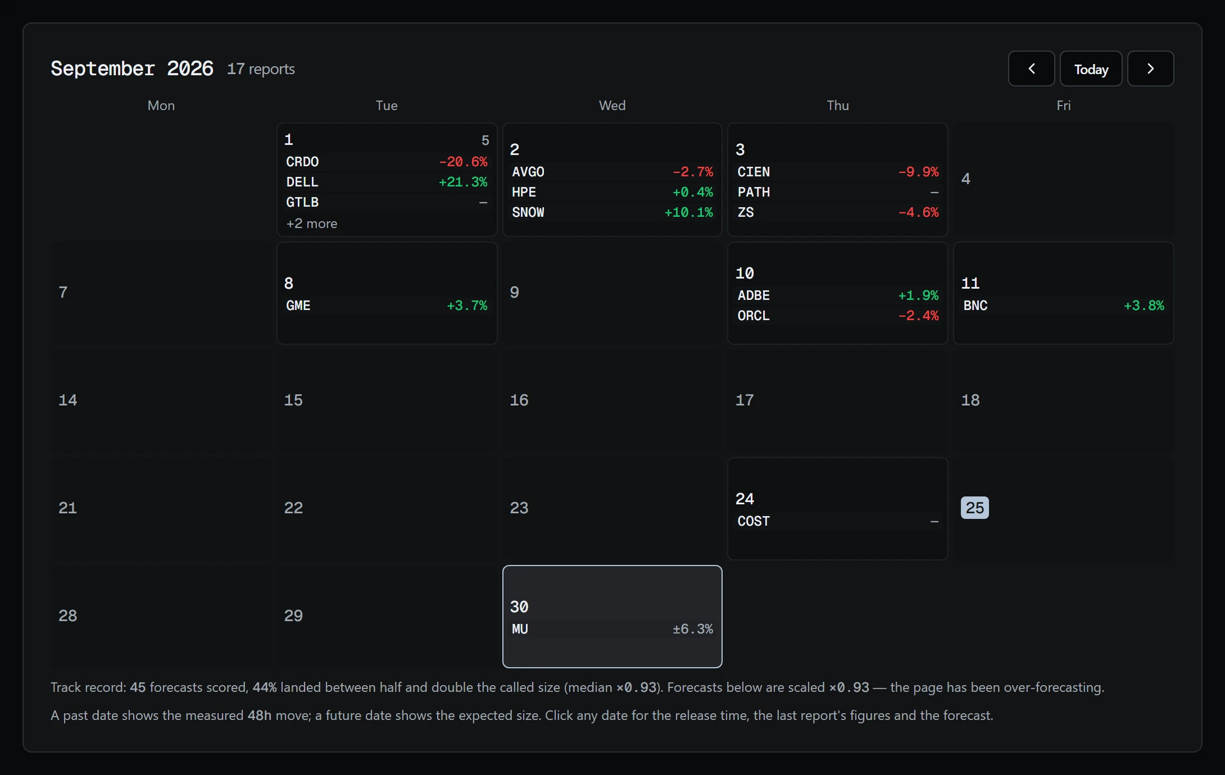Image resolution: width=1225 pixels, height=775 pixels.
Task: Open the GTLB entry
Action: [387, 202]
